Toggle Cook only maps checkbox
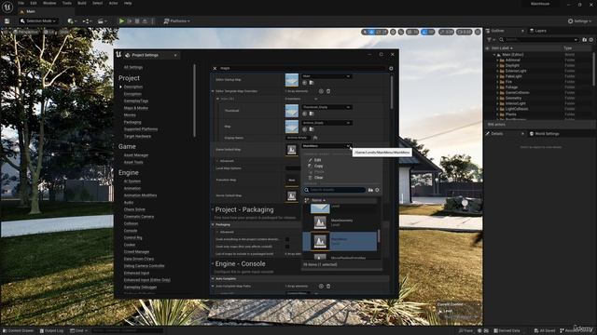Image resolution: width=597 pixels, height=335 pixels. [x=287, y=247]
